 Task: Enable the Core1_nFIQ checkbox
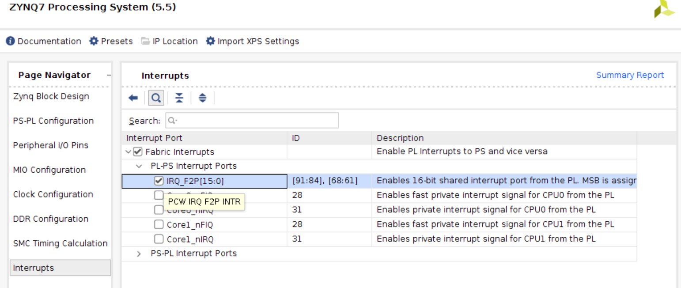[x=159, y=225]
